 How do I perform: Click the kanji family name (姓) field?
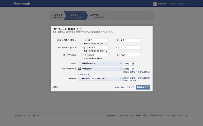[x=98, y=40]
